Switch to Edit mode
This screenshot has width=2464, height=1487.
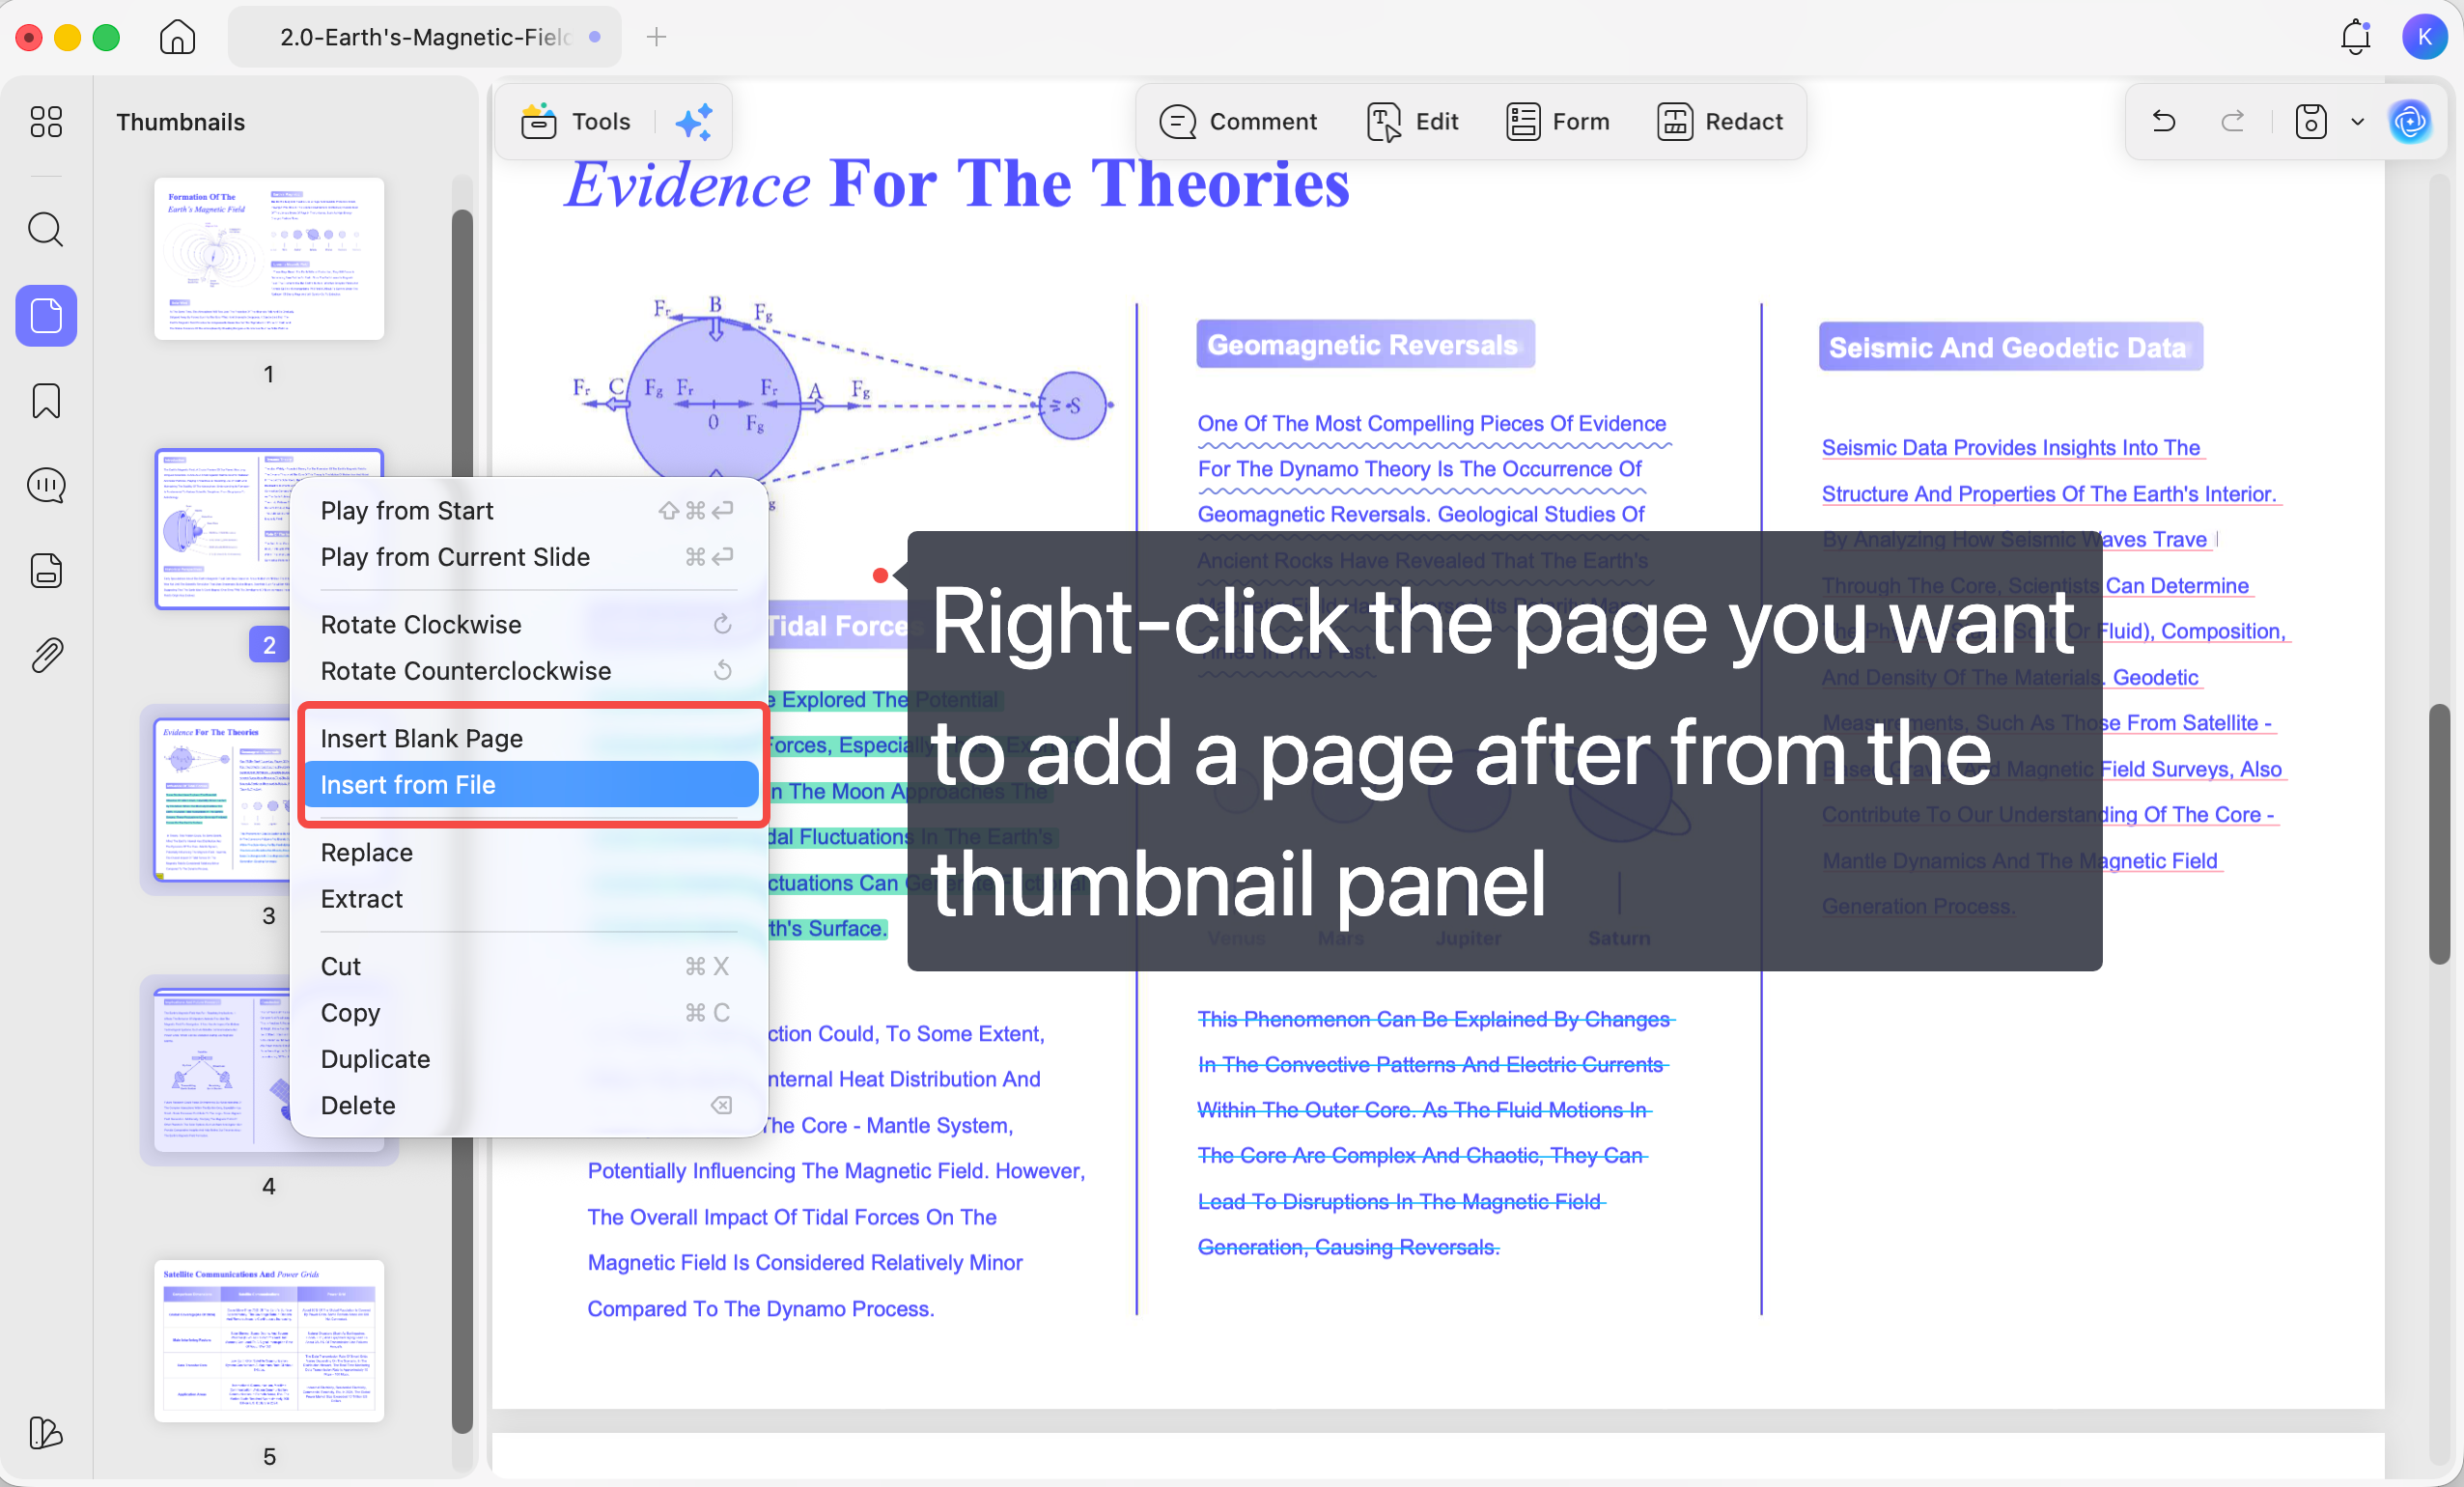point(1412,122)
